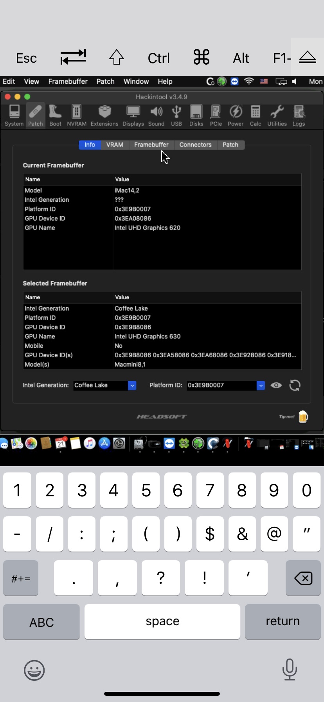This screenshot has width=324, height=702.
Task: Switch to the Patch sub-tab
Action: (x=230, y=145)
